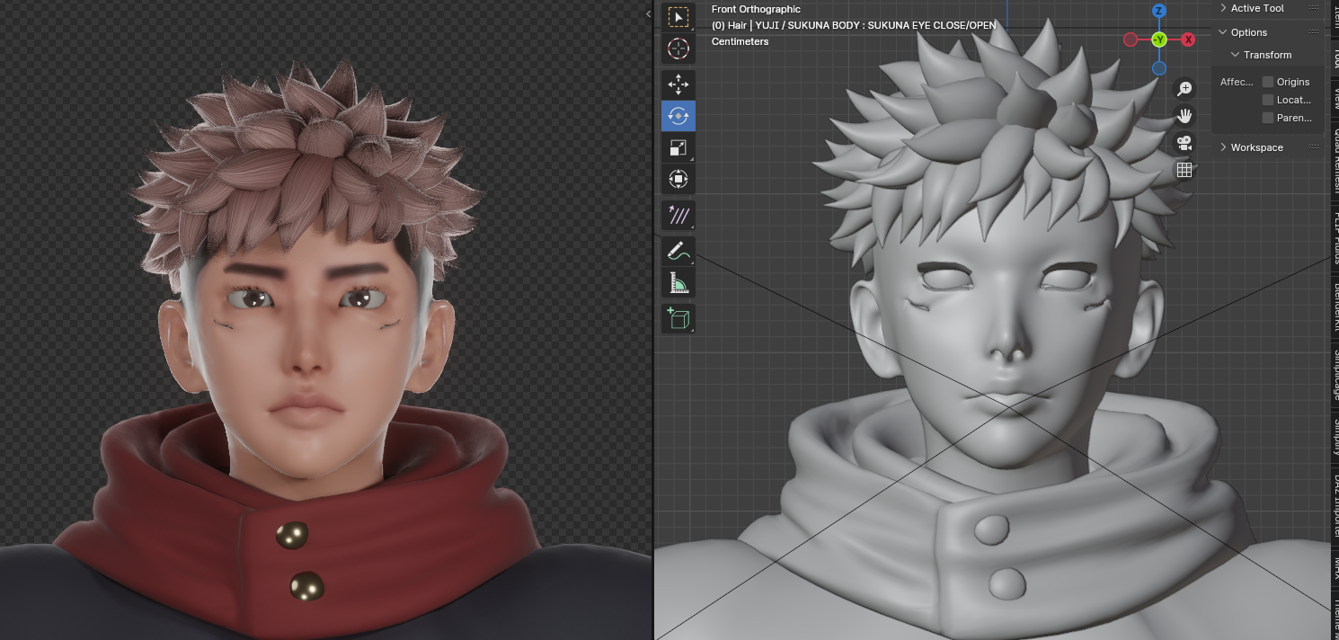Enable the Origins checkbox

(x=1268, y=82)
